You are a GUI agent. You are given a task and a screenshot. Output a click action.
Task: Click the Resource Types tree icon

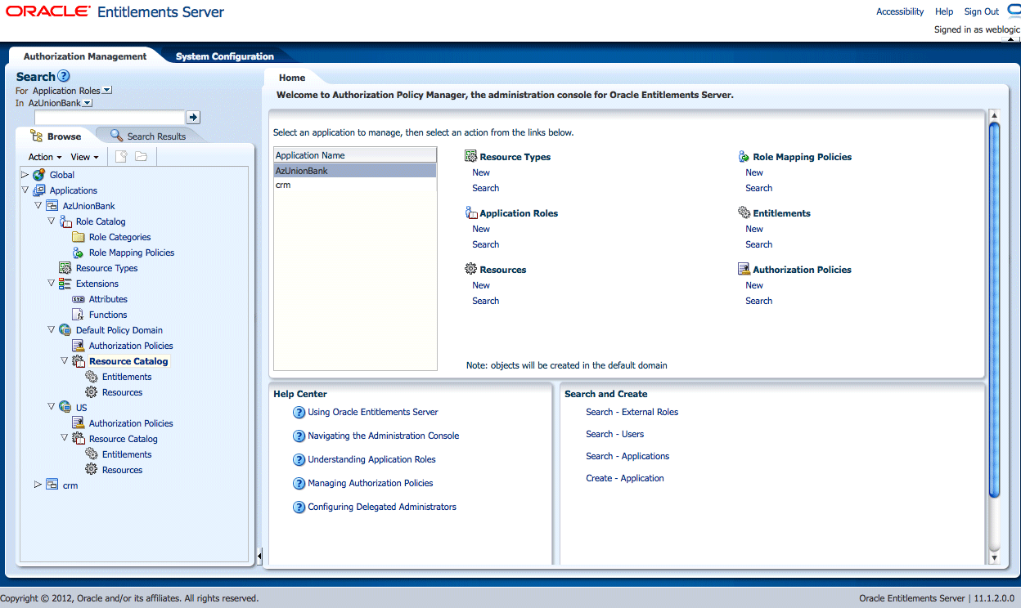click(x=65, y=268)
